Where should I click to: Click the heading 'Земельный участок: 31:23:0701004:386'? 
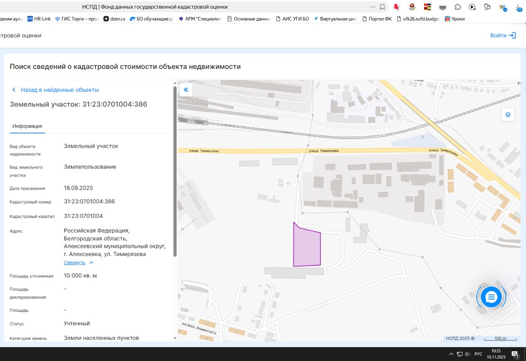78,104
